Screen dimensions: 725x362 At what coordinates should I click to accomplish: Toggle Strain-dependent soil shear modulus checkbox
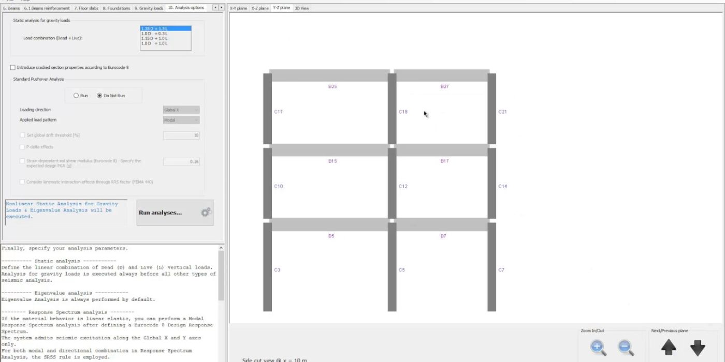(22, 161)
